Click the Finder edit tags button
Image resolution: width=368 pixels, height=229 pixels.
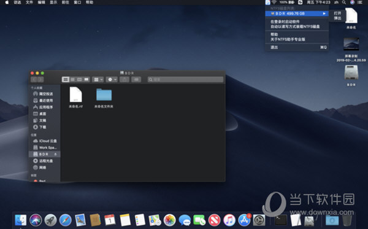(x=136, y=80)
